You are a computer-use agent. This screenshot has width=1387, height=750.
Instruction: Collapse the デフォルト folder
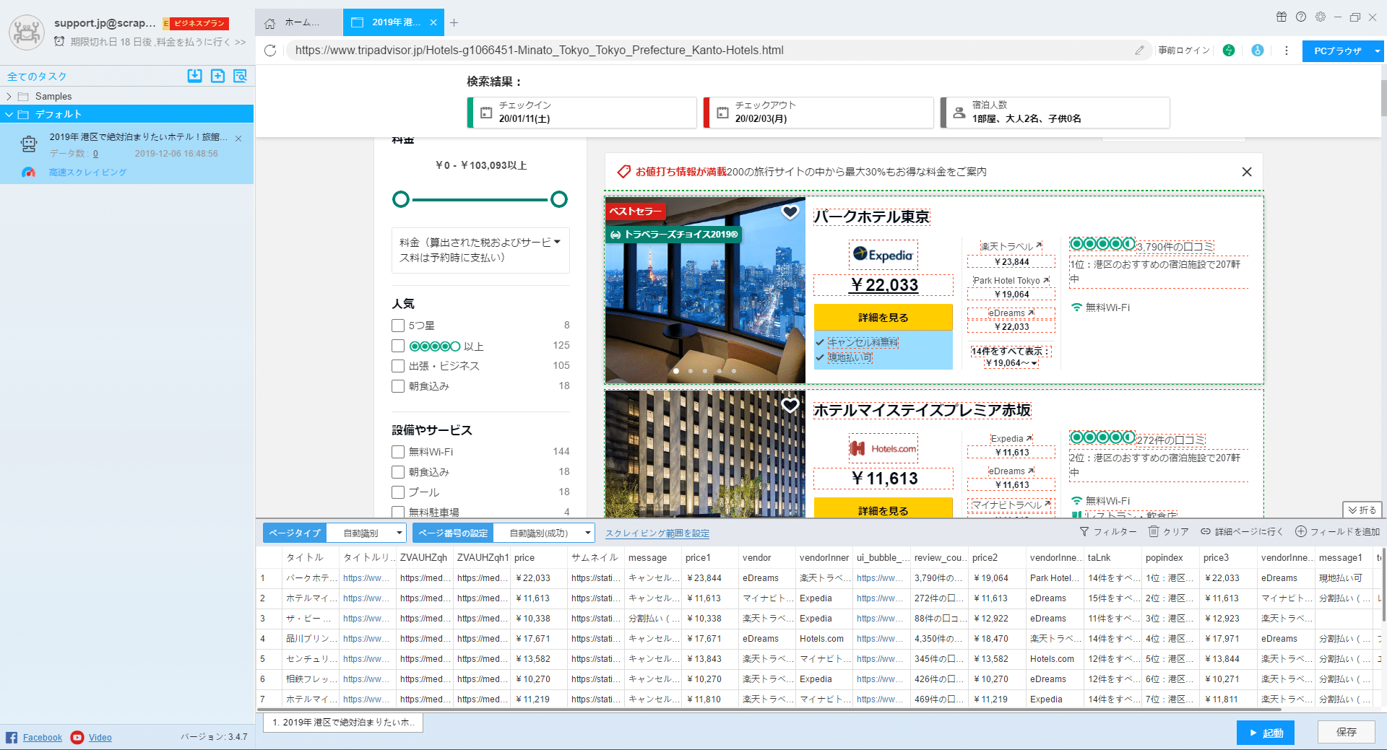9,114
